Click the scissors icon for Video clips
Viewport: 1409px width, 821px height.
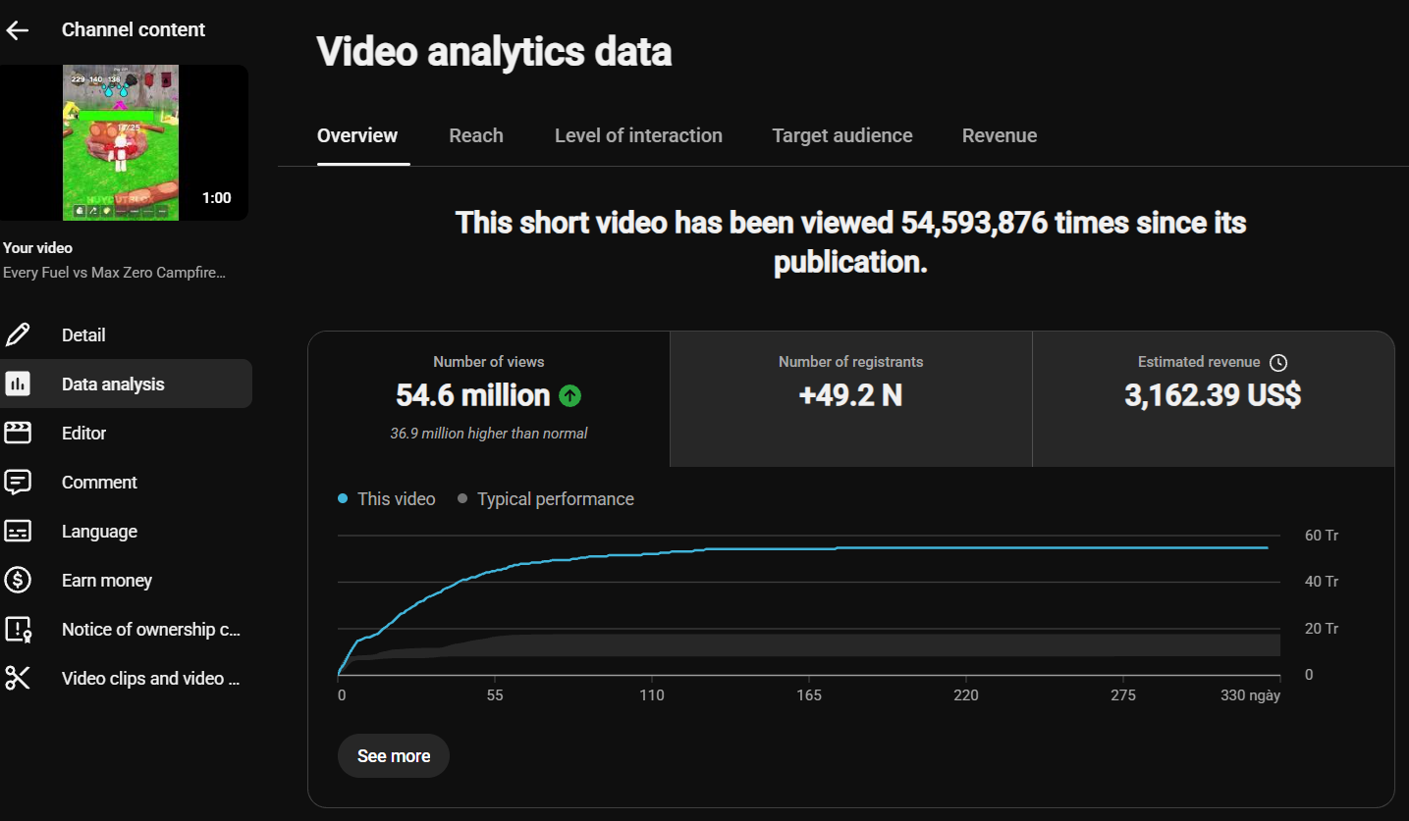point(18,678)
